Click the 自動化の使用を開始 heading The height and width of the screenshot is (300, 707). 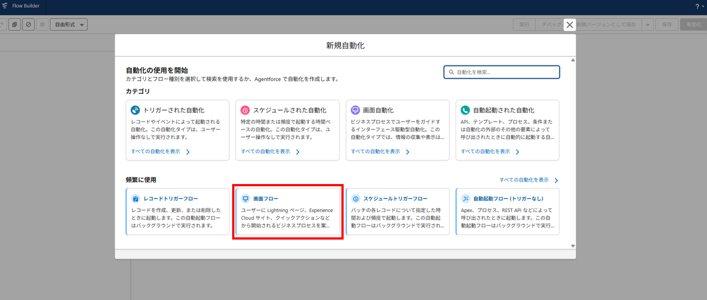pyautogui.click(x=157, y=70)
